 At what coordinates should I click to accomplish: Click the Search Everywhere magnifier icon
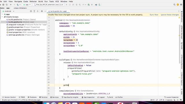click(x=174, y=5)
